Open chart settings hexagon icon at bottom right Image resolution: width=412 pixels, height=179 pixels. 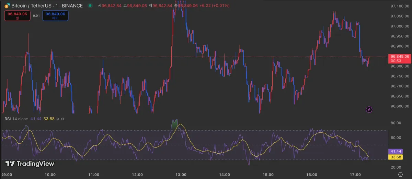click(400, 175)
